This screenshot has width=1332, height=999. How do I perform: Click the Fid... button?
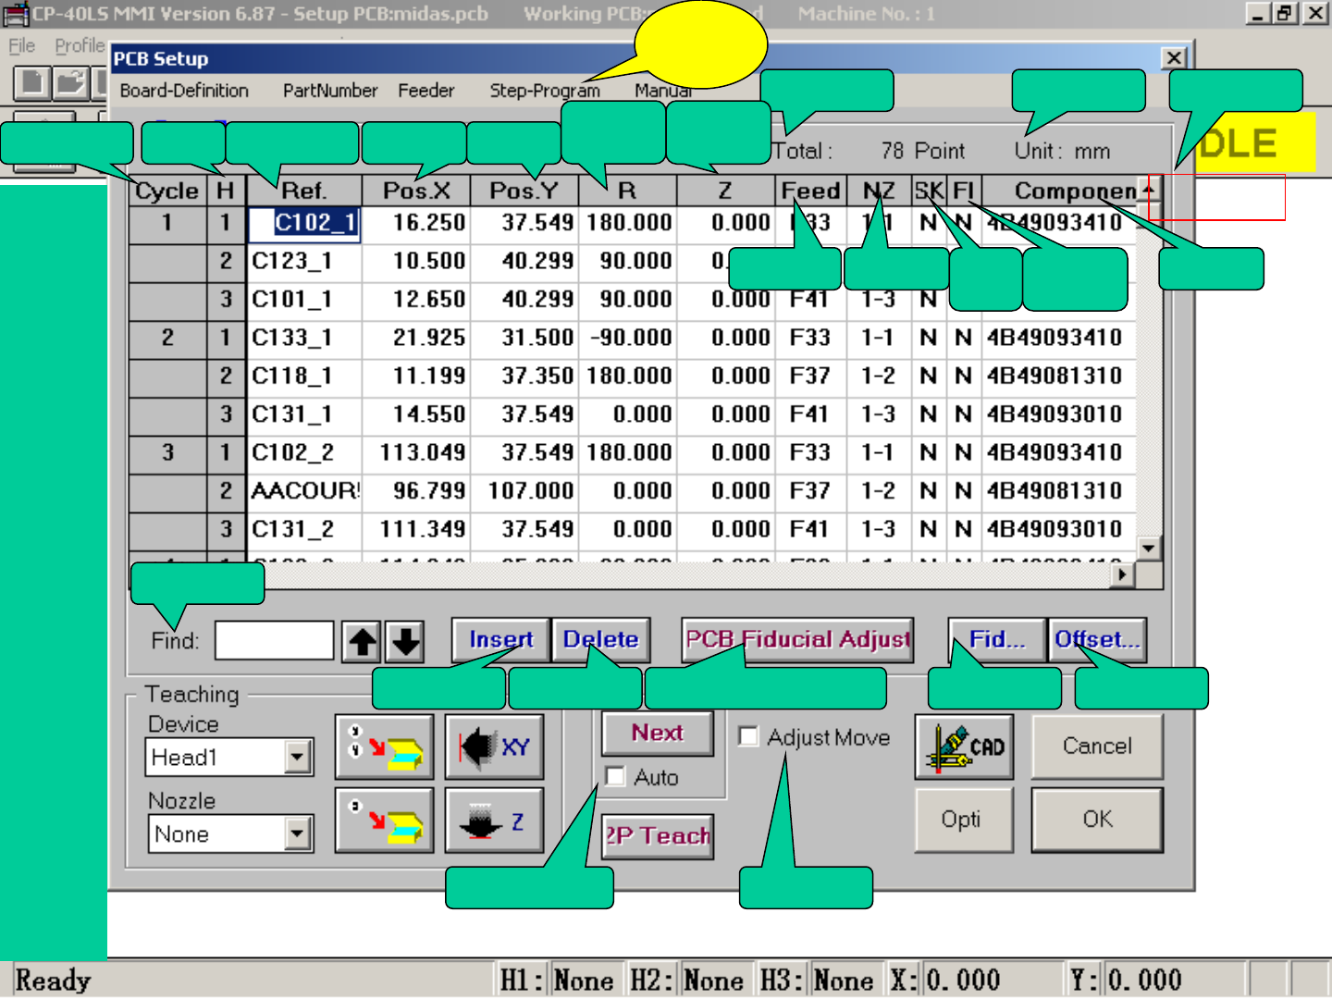coord(997,640)
